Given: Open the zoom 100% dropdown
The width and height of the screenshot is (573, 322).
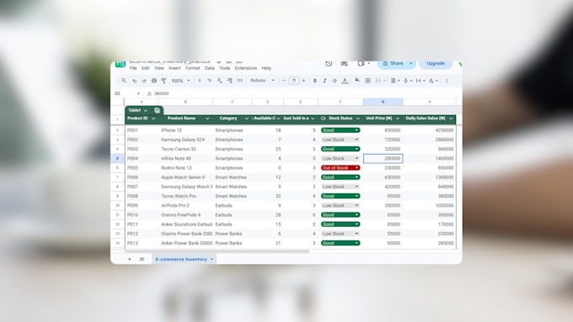Looking at the screenshot, I should click(x=180, y=81).
